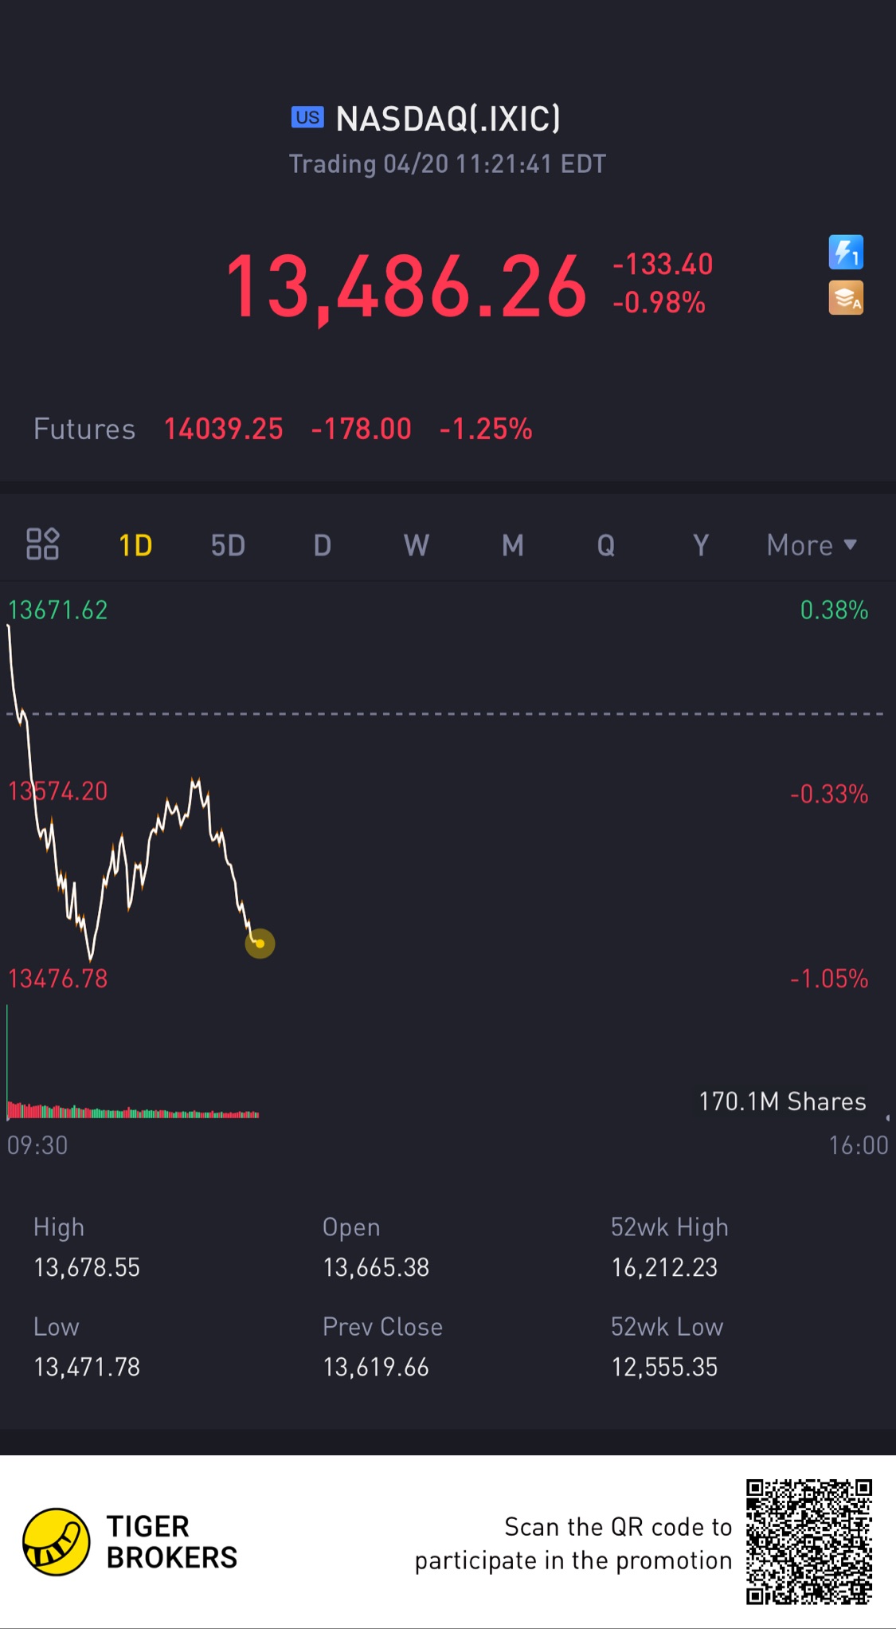Switch to the daily D chart tab
896x1629 pixels.
pyautogui.click(x=322, y=545)
